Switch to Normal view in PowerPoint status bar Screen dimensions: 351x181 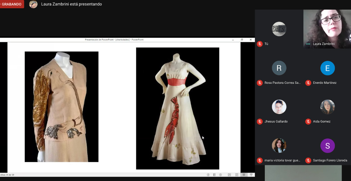click(x=229, y=175)
